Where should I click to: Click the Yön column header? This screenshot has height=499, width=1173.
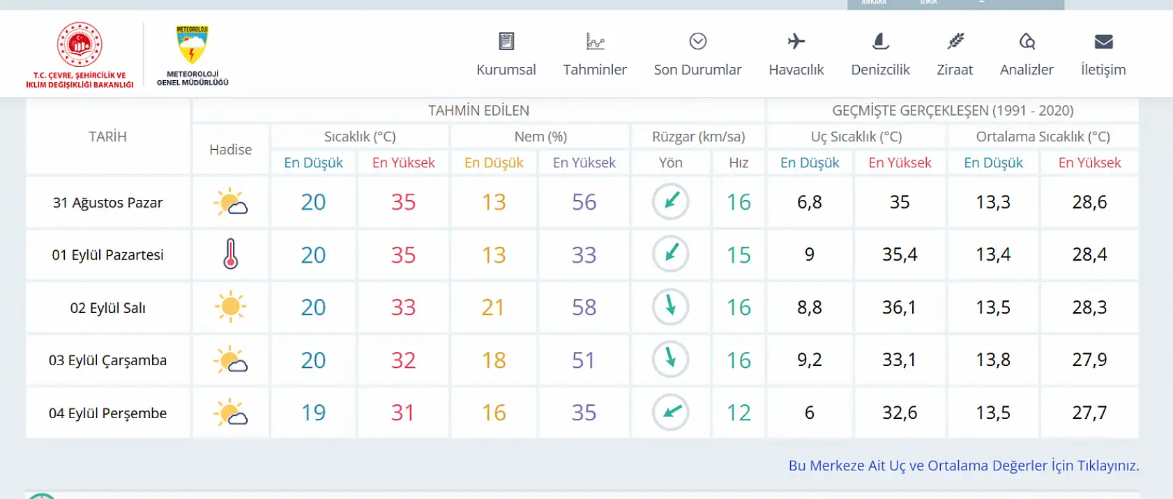tap(671, 163)
